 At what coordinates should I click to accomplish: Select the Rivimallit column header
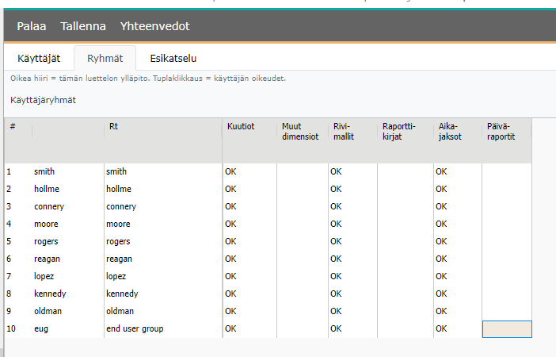tap(341, 131)
